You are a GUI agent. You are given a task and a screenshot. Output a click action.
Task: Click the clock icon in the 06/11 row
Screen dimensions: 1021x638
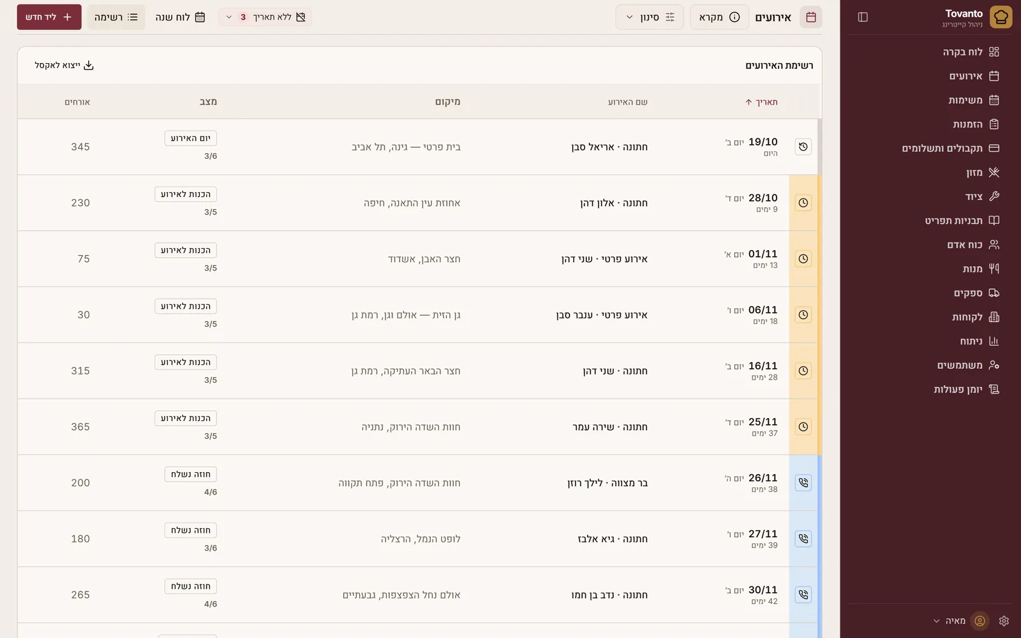pyautogui.click(x=803, y=315)
